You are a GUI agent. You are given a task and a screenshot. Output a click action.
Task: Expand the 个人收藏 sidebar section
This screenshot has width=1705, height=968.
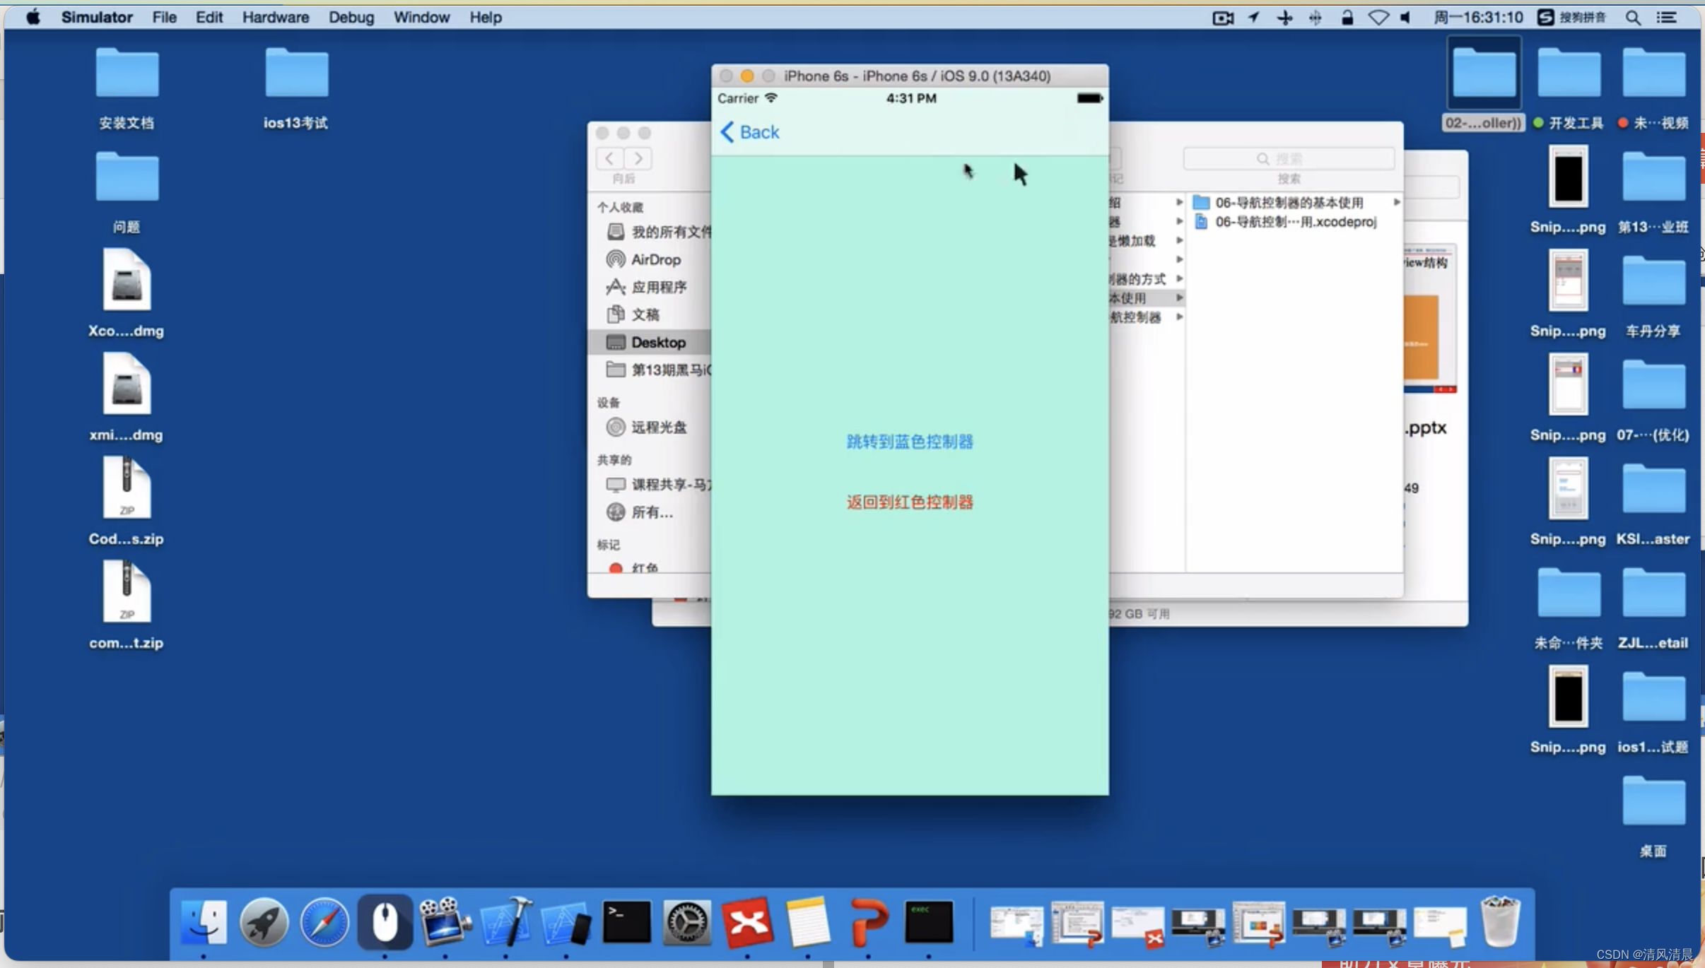tap(621, 207)
